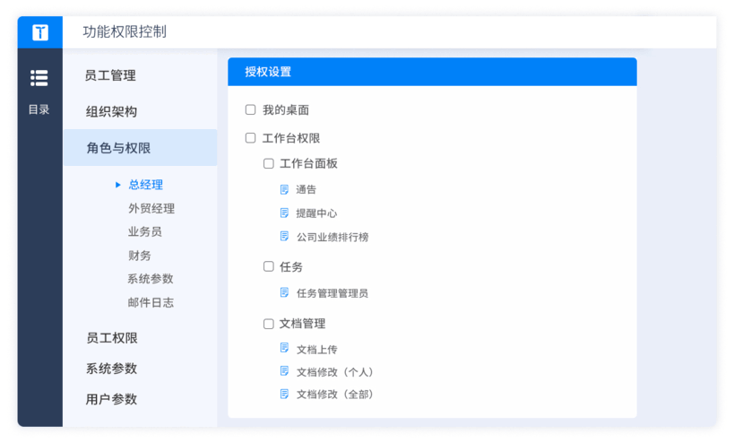Collapse the 总经理 arrow indicator
Image resolution: width=734 pixels, height=443 pixels.
pyautogui.click(x=118, y=185)
